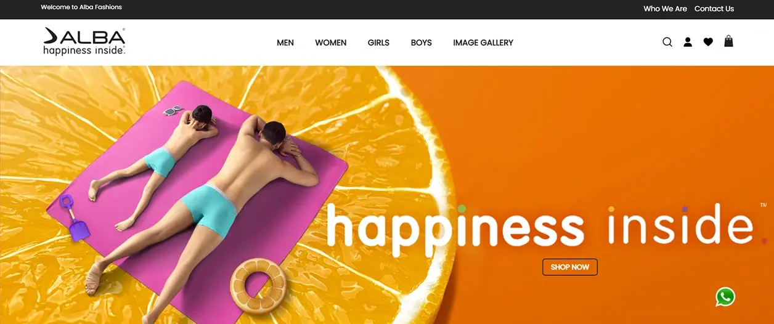Open the wishlist heart icon
Screen dimensions: 774x324
[708, 42]
